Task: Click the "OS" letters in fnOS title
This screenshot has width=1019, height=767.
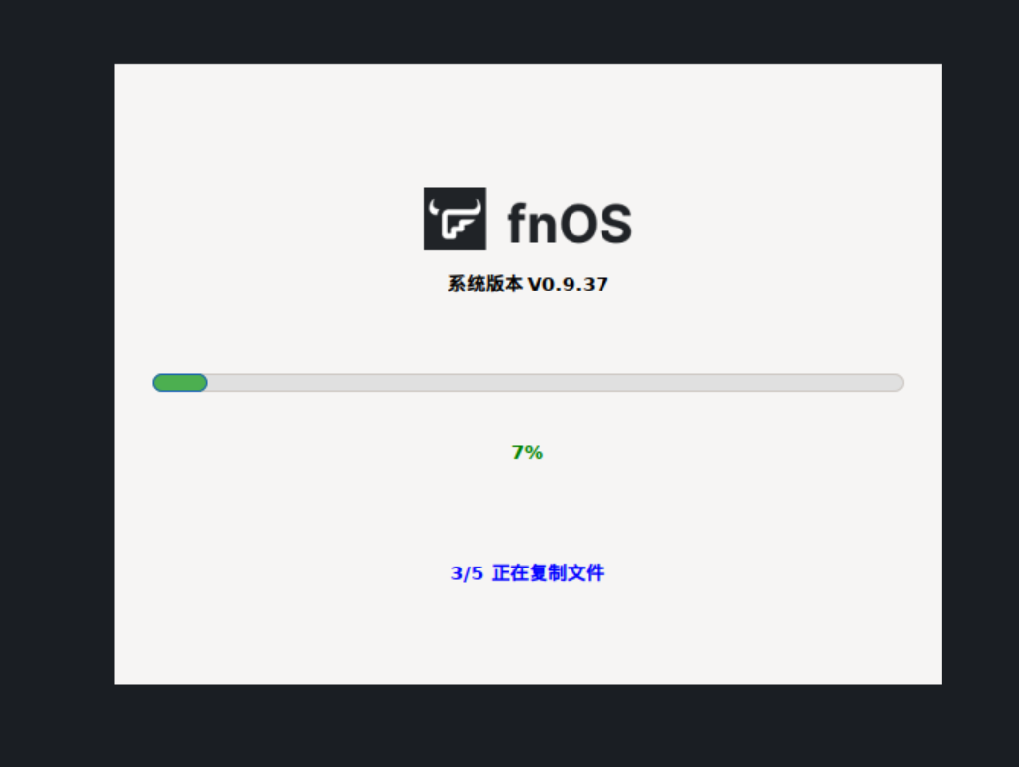Action: coord(596,224)
